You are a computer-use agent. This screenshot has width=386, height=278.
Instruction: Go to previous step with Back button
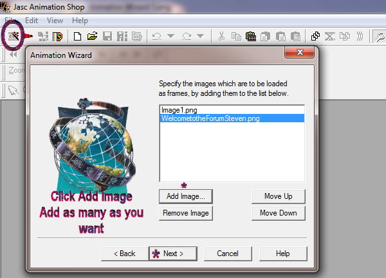point(125,254)
